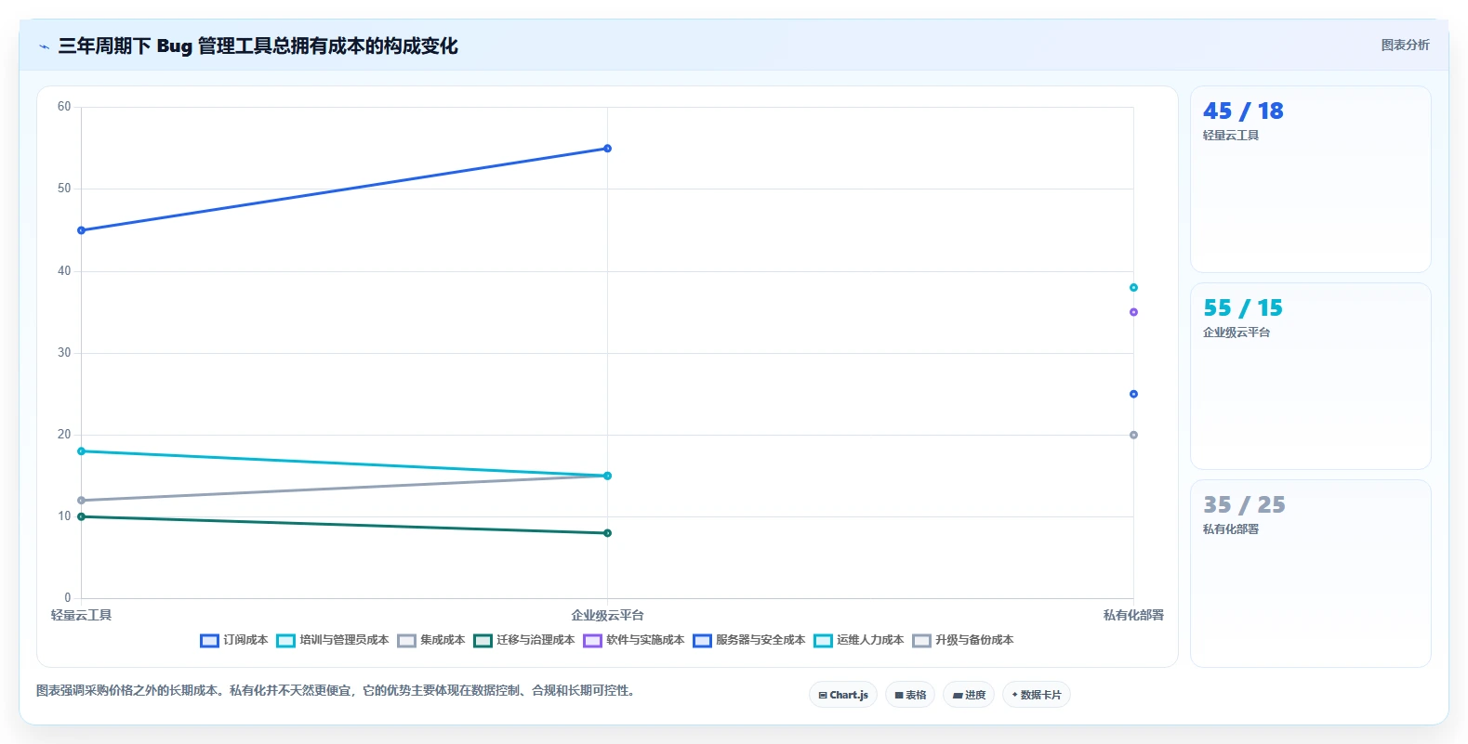This screenshot has height=744, width=1468.
Task: Open the 45 / 18 轻量云工具 card
Action: point(1310,179)
